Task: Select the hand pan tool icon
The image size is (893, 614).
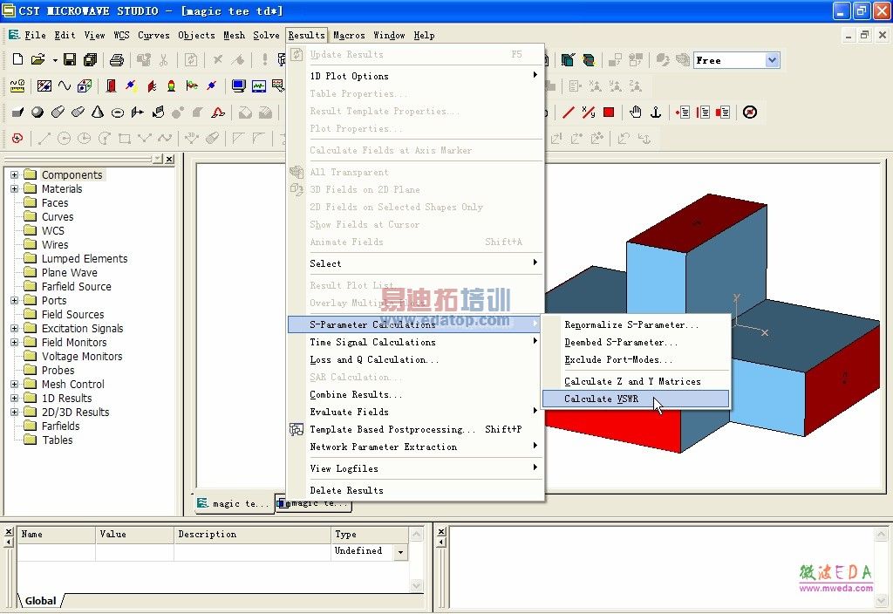Action: tap(636, 113)
